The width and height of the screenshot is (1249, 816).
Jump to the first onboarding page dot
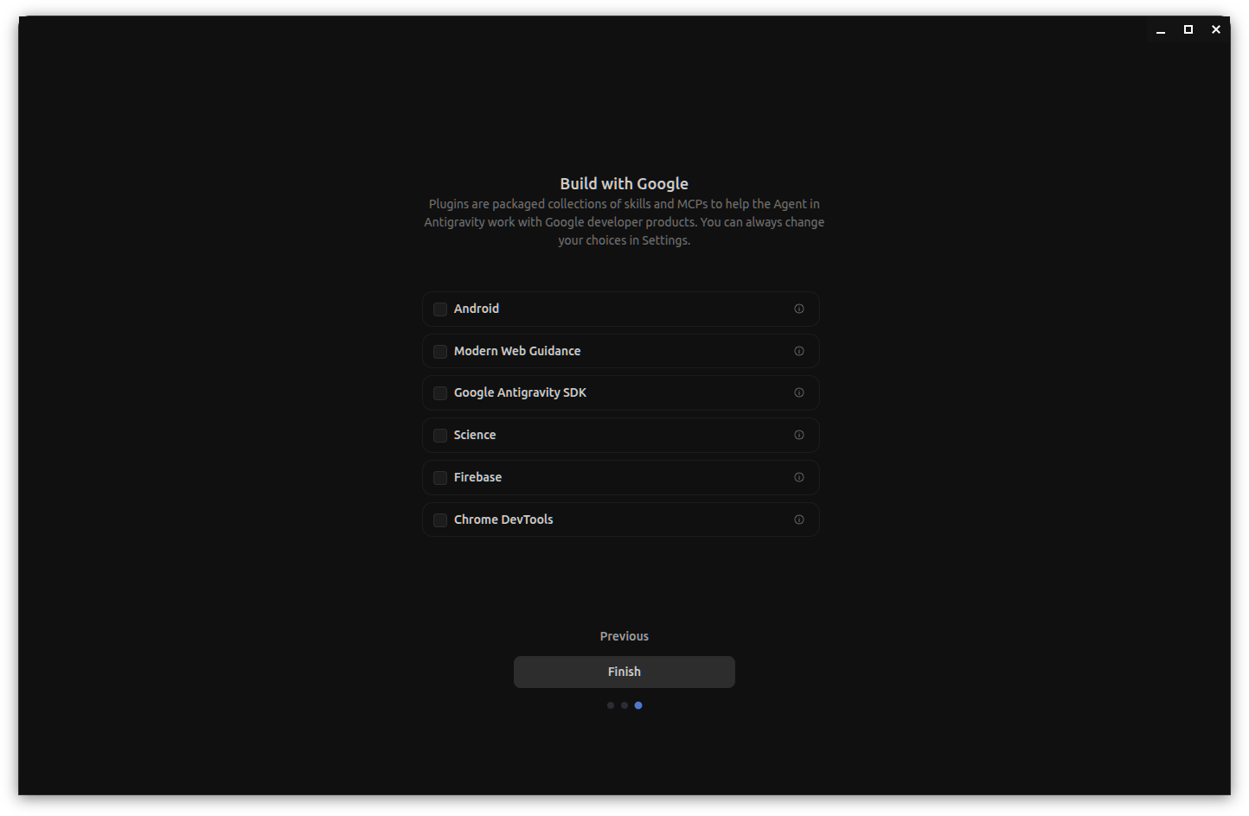click(x=611, y=705)
